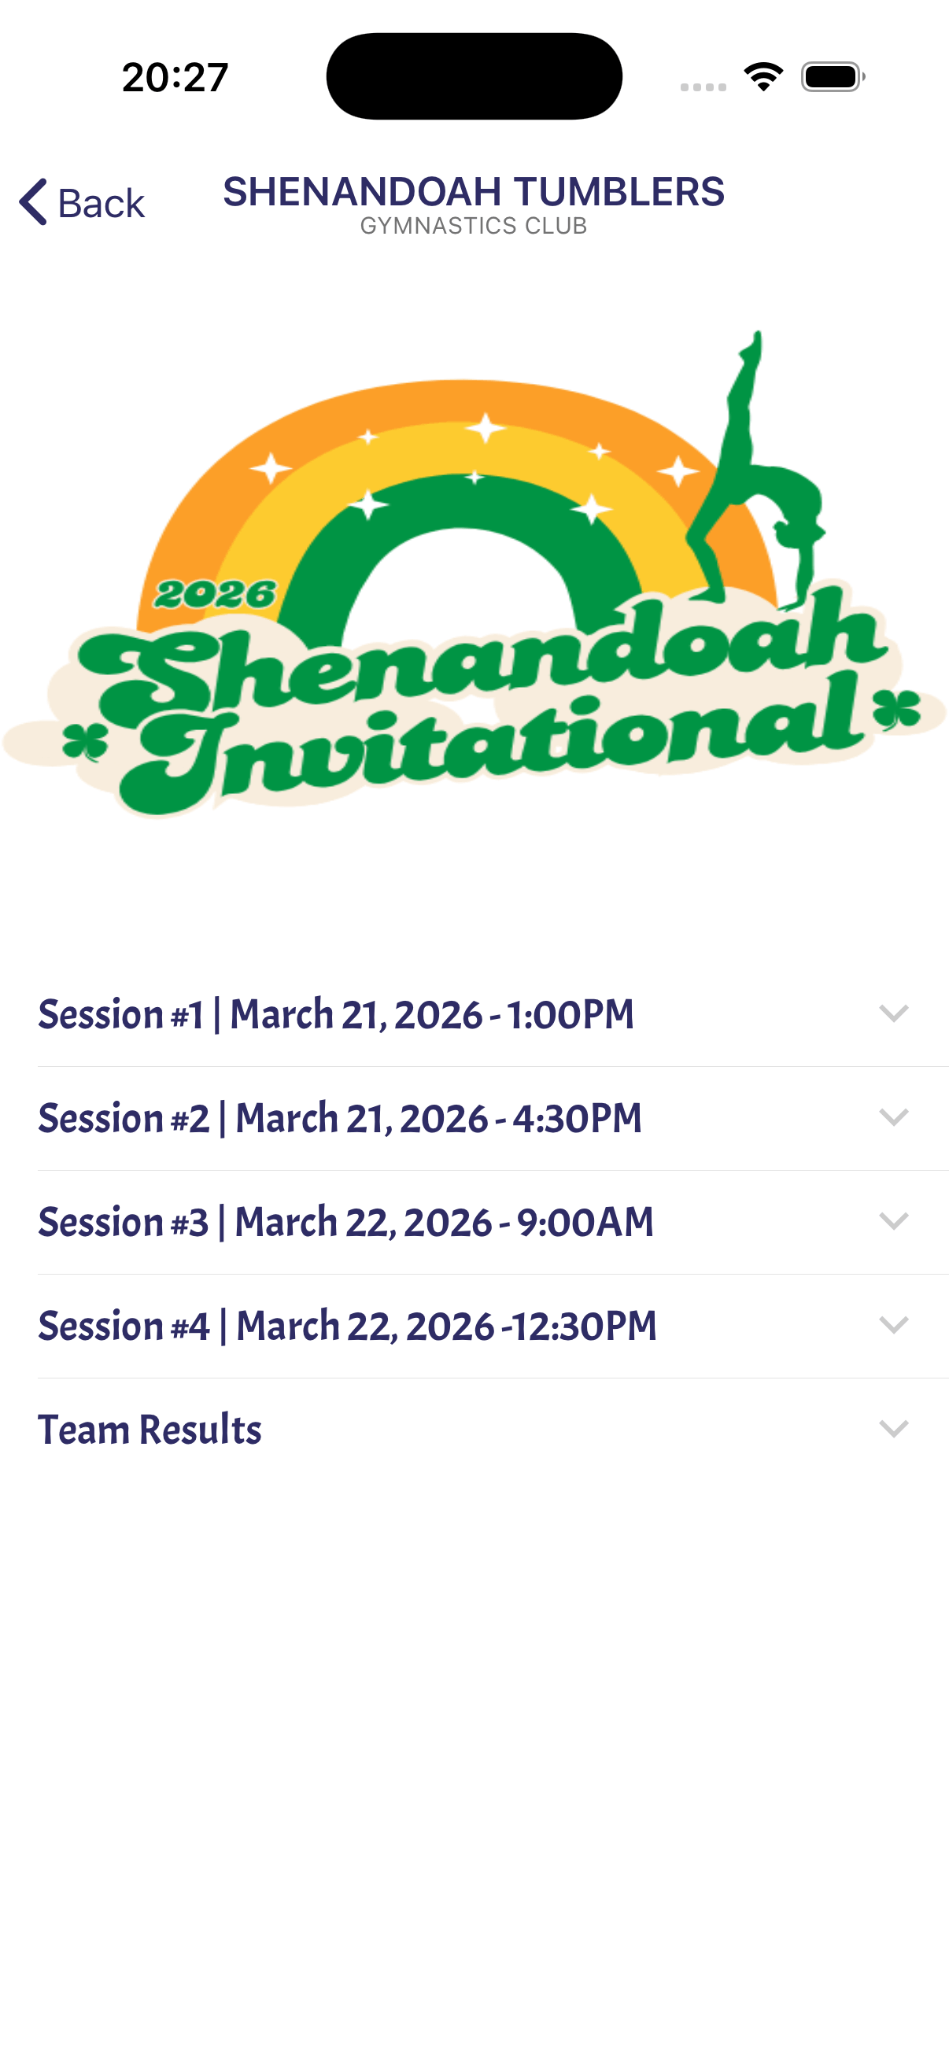The image size is (949, 2063).
Task: Tap the Wi-Fi status bar icon
Action: click(x=763, y=77)
